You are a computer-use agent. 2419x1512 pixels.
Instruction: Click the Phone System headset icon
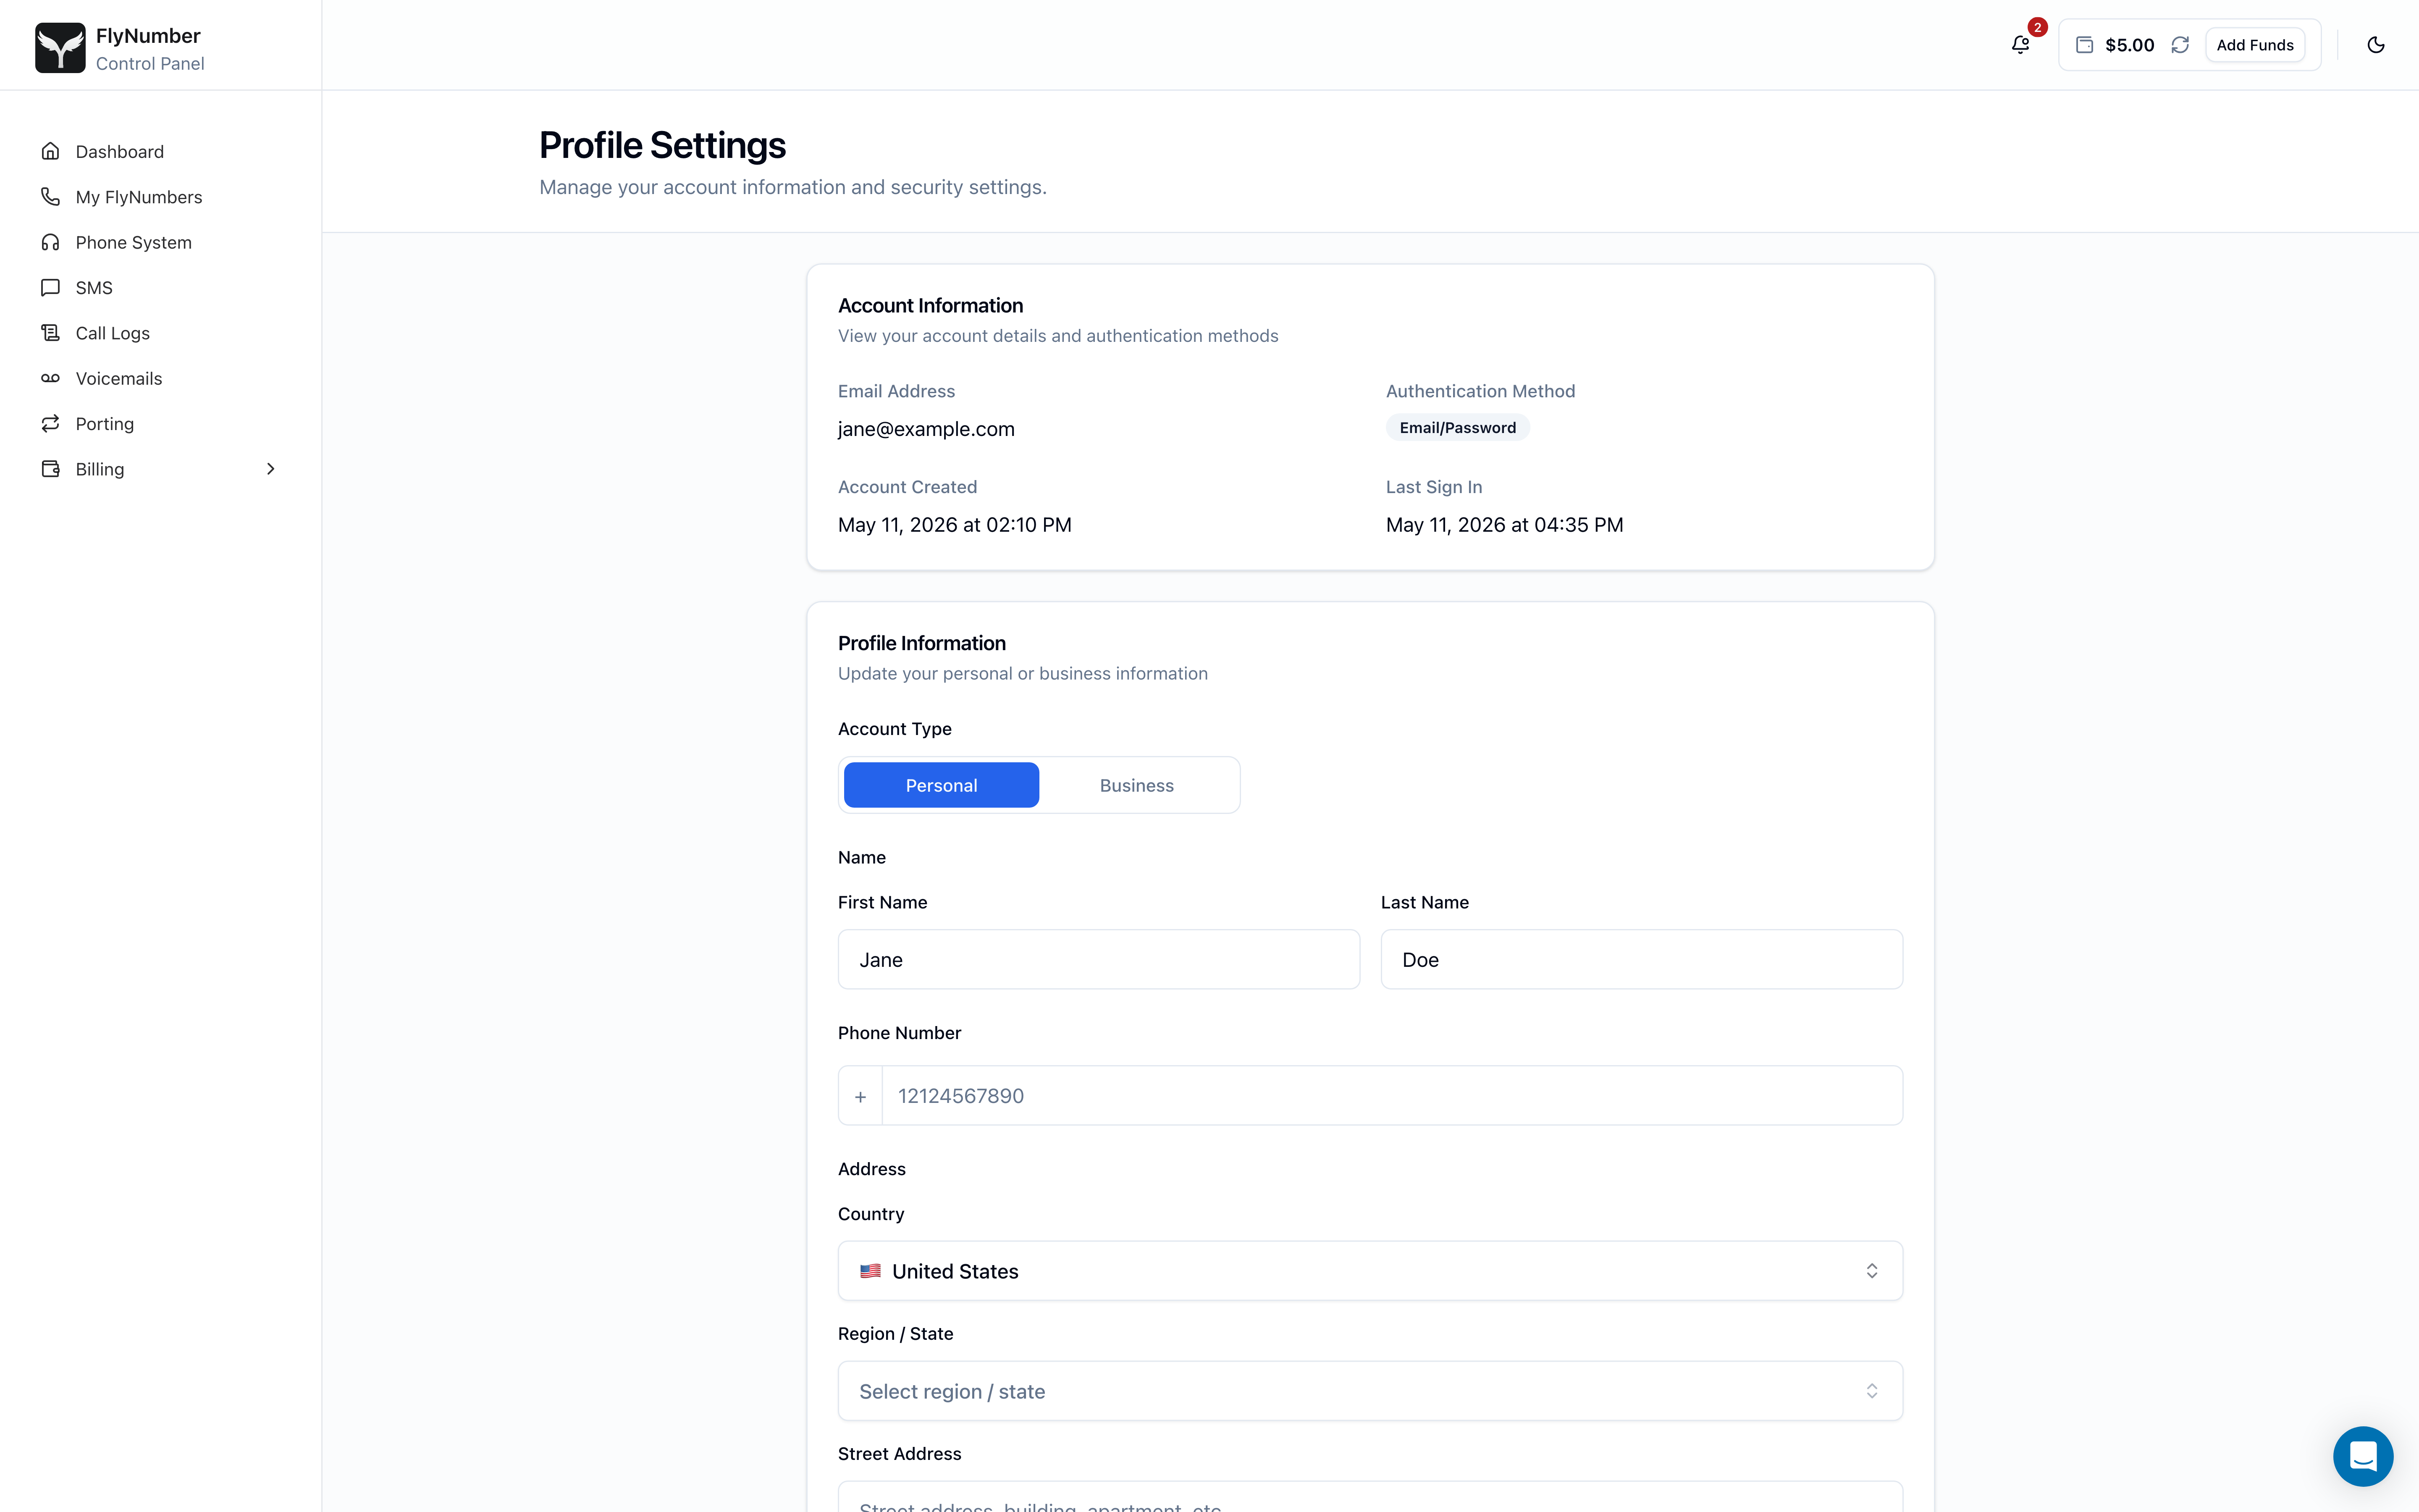[x=50, y=242]
